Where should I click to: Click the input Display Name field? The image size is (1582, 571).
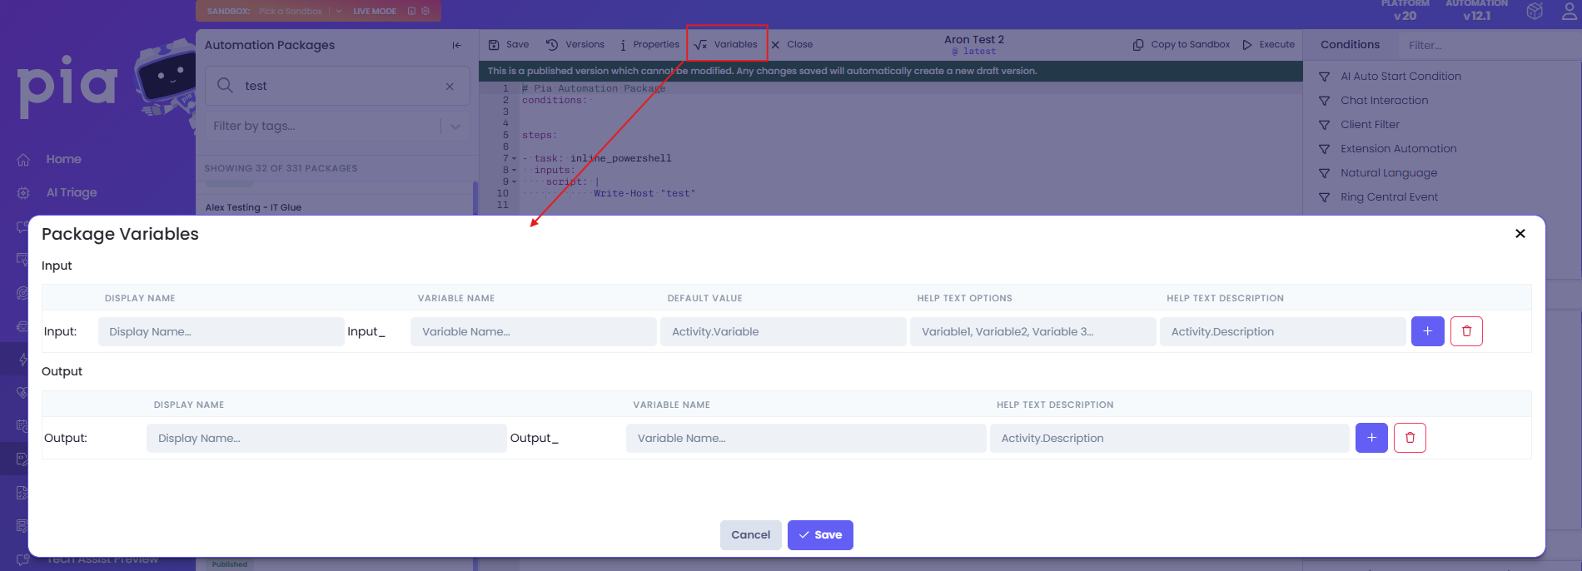pos(221,331)
